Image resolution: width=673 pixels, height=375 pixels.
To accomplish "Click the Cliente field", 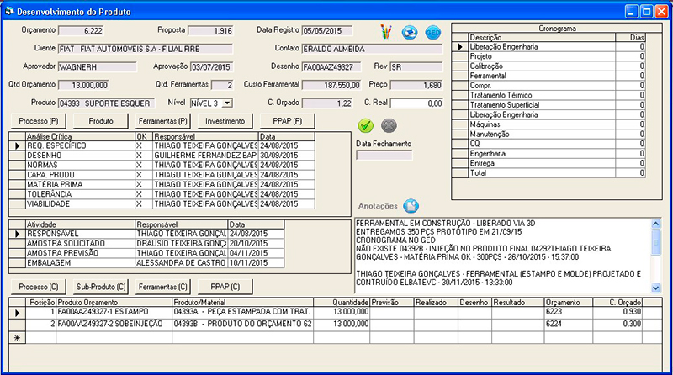I will [146, 49].
